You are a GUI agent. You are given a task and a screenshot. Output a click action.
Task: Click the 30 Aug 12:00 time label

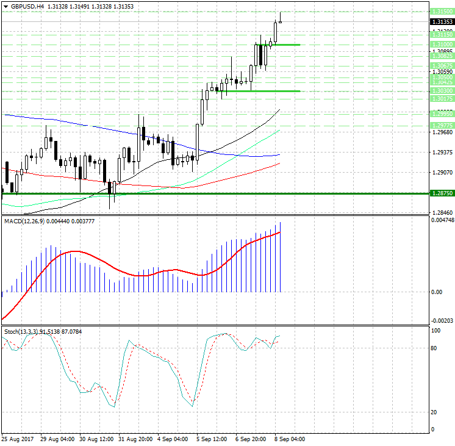96,439
